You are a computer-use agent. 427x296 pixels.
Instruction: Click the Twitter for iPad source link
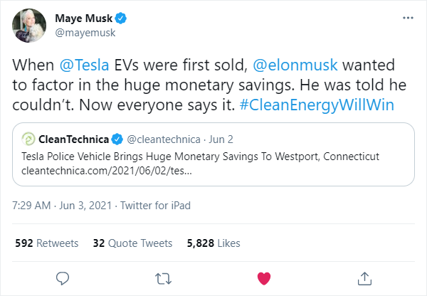(x=155, y=206)
